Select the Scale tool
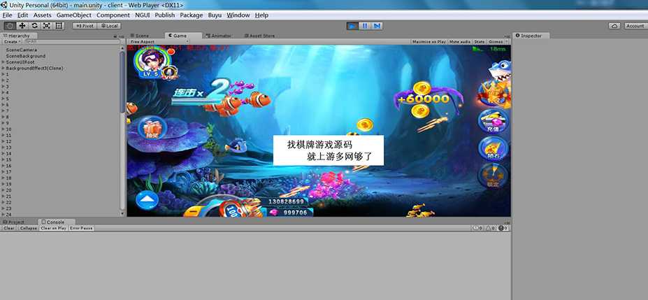Screen dimensions: 648x300 pyautogui.click(x=47, y=26)
